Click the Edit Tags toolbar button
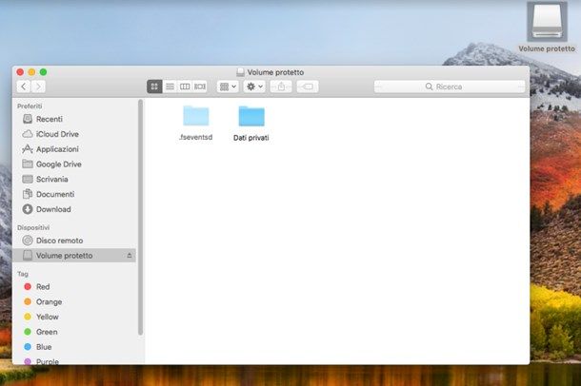581x386 pixels. pos(308,87)
